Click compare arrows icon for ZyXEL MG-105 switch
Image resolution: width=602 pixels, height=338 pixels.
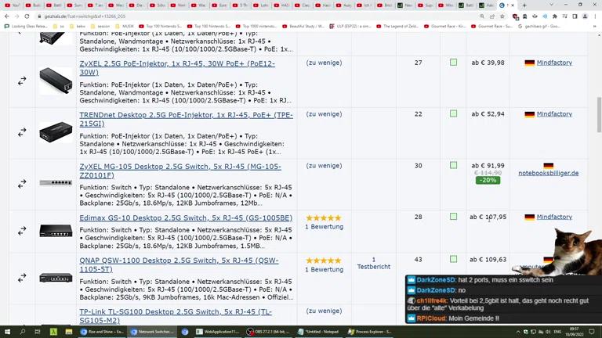coord(22,183)
